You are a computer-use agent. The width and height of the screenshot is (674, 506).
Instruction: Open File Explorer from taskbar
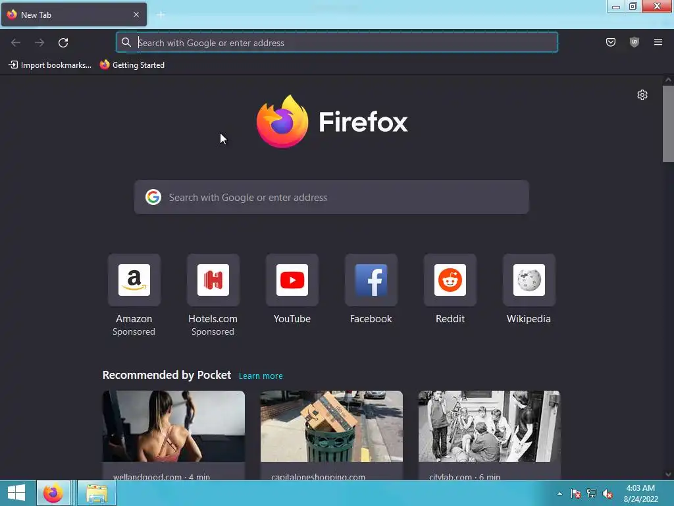[x=97, y=493]
